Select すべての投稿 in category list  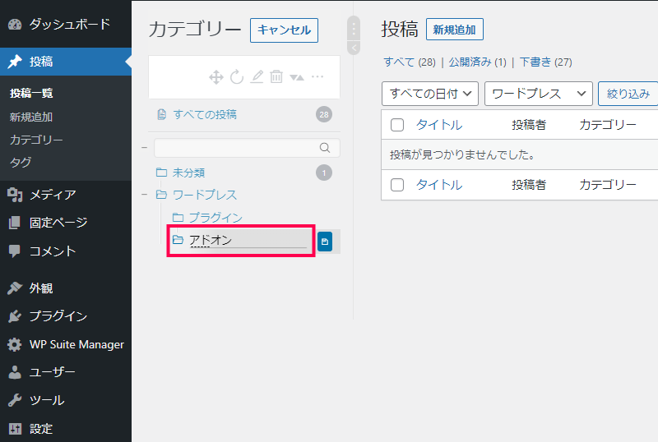point(205,114)
